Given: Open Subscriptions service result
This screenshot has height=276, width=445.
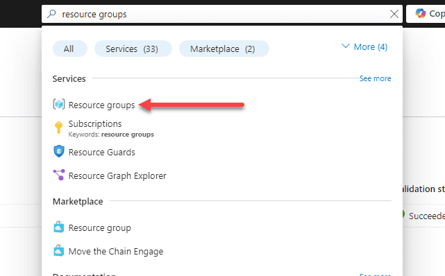Looking at the screenshot, I should pyautogui.click(x=95, y=124).
